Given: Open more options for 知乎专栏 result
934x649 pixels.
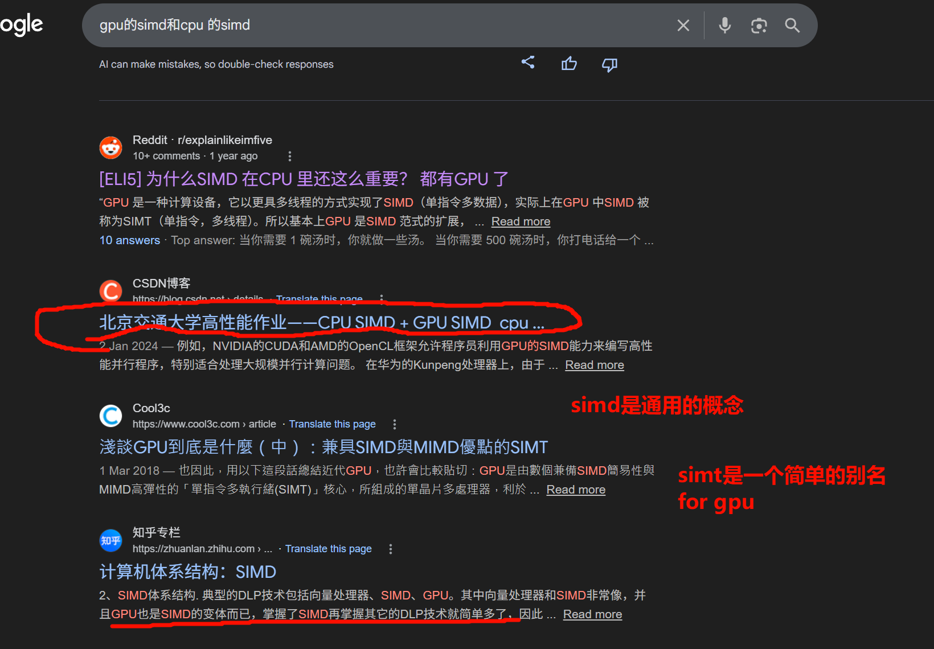Looking at the screenshot, I should point(390,549).
